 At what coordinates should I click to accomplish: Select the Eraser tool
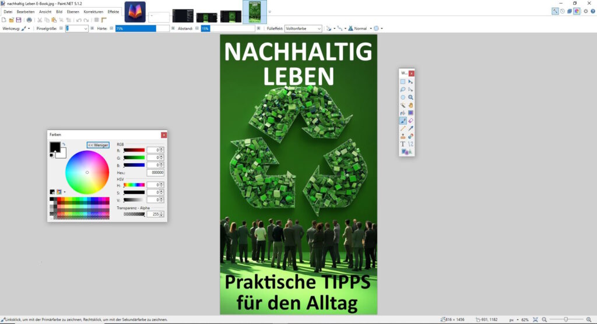(410, 121)
